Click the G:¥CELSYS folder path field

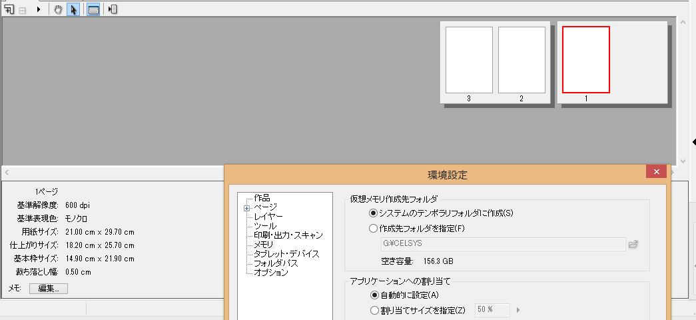[503, 244]
